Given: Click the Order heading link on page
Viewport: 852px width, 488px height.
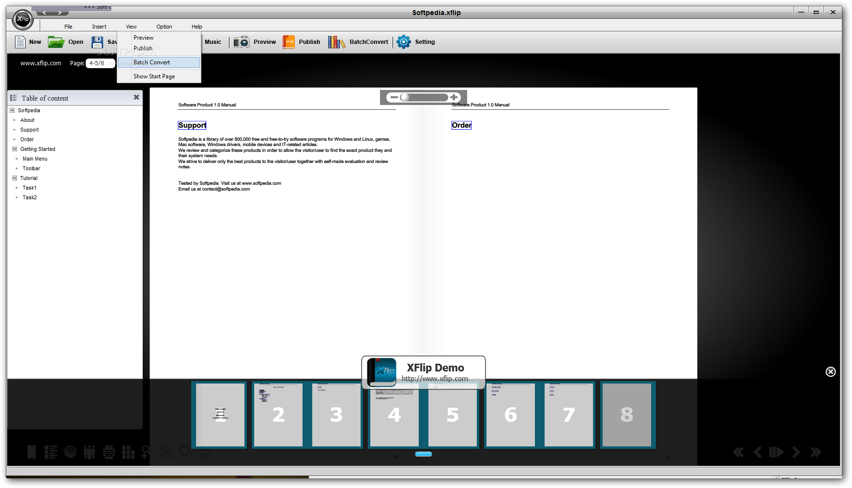Looking at the screenshot, I should pyautogui.click(x=461, y=125).
